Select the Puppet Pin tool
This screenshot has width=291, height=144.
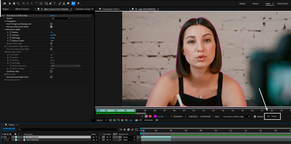click(78, 3)
